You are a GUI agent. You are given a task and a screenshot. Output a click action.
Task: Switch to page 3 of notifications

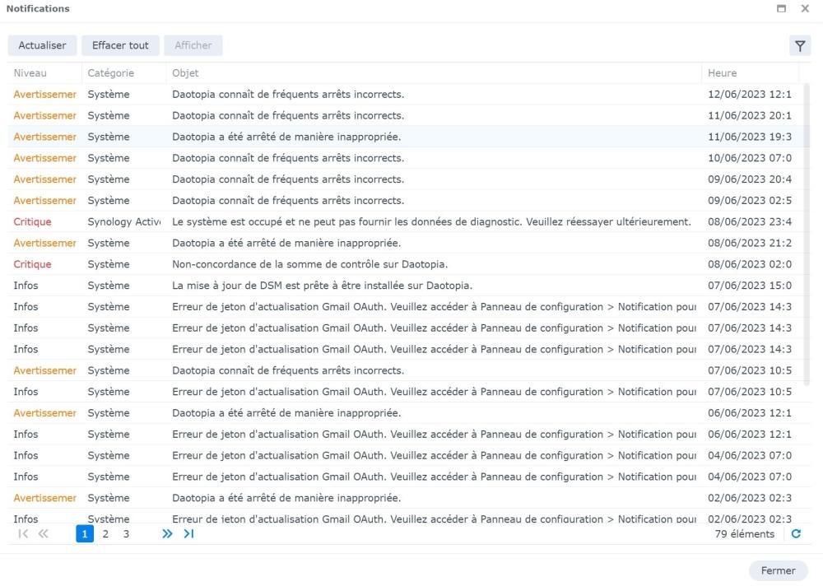click(x=126, y=534)
